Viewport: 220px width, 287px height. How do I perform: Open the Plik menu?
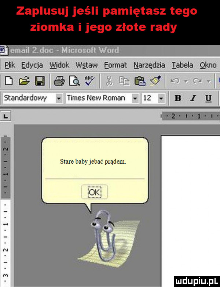[x=10, y=65]
